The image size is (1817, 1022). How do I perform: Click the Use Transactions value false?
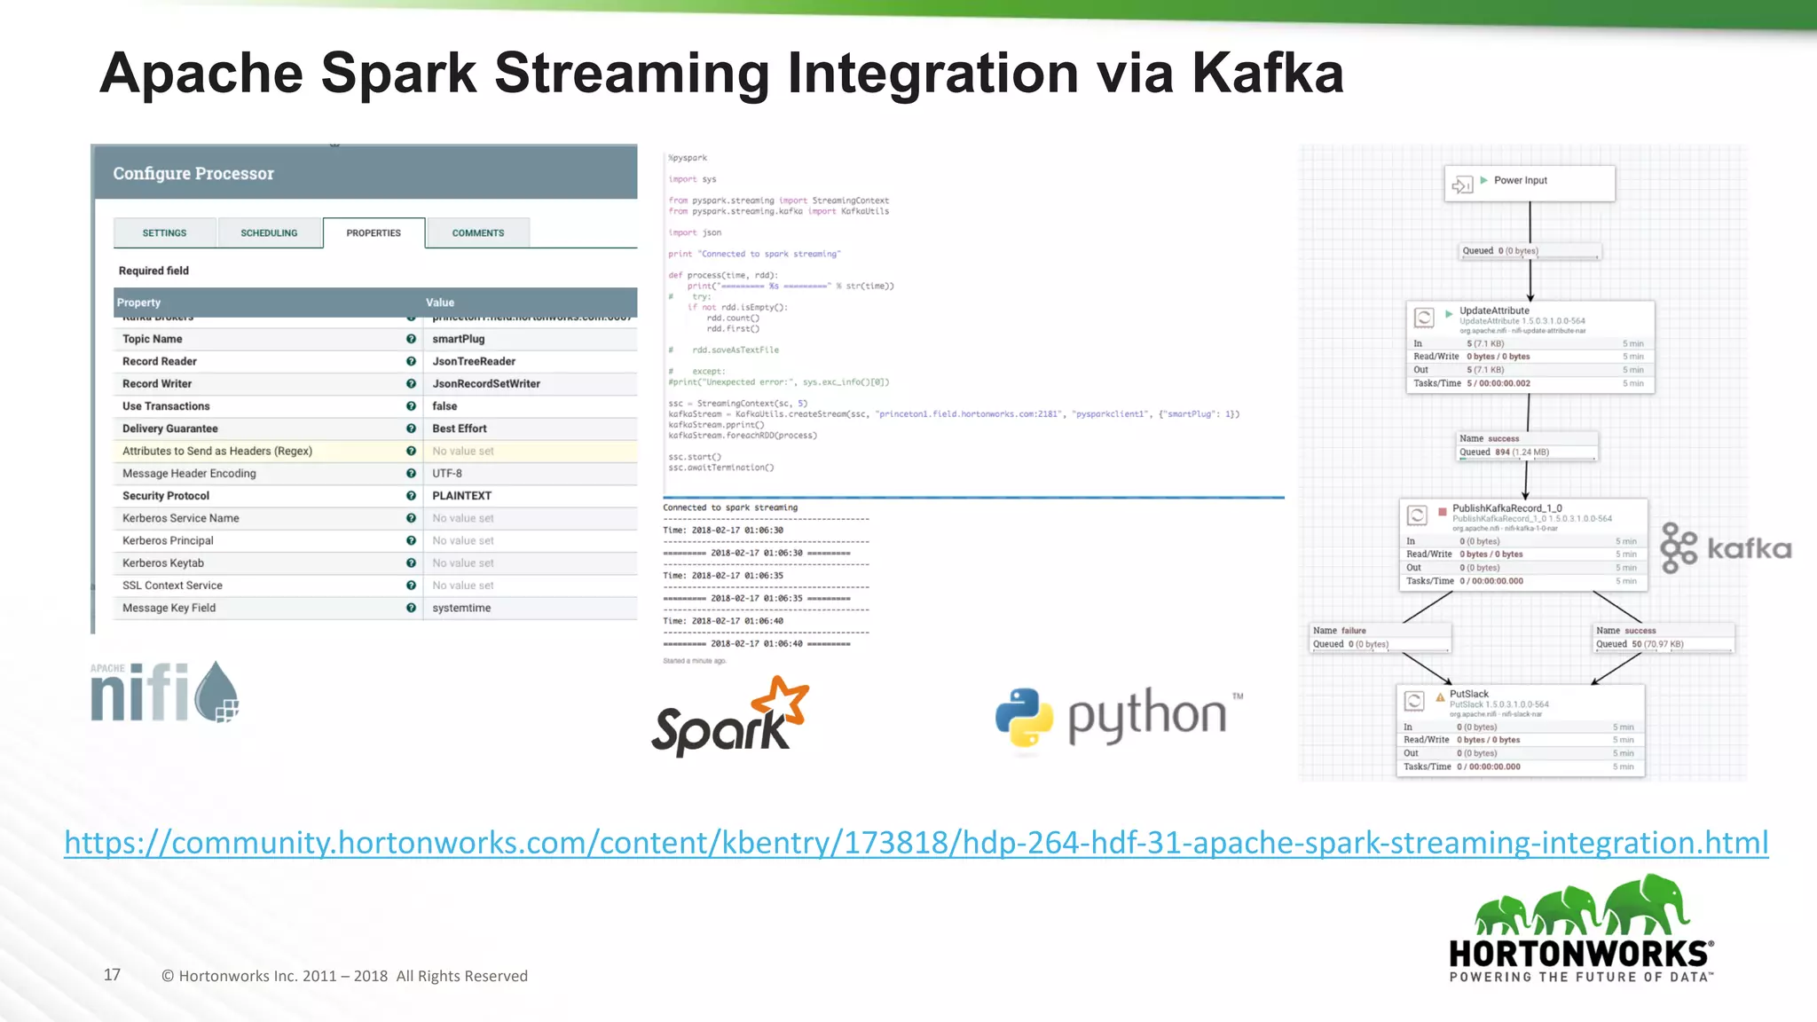444,405
